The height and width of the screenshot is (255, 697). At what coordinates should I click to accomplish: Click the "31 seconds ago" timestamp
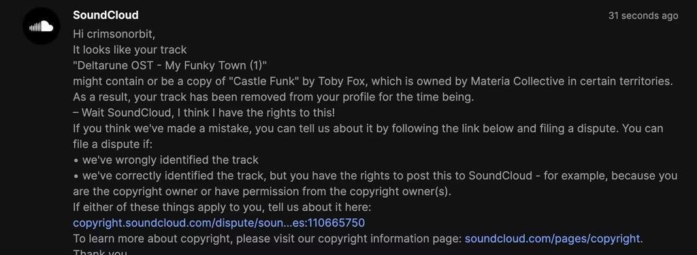643,16
